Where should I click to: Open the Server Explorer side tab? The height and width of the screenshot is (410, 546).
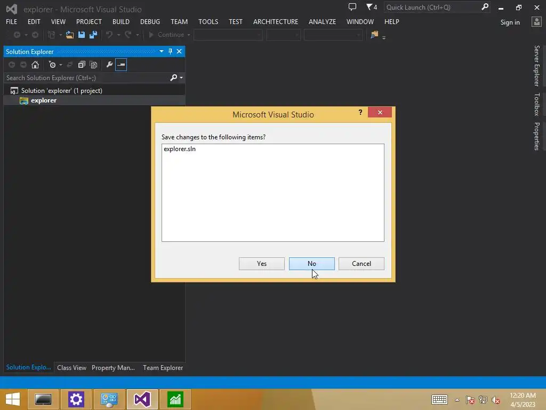click(x=536, y=66)
